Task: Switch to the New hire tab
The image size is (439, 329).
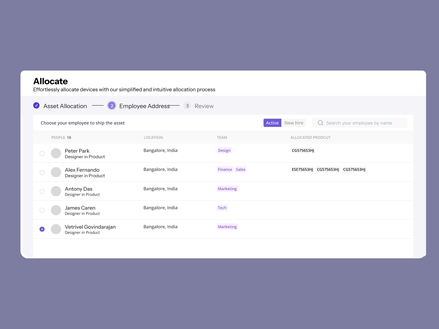Action: click(294, 123)
